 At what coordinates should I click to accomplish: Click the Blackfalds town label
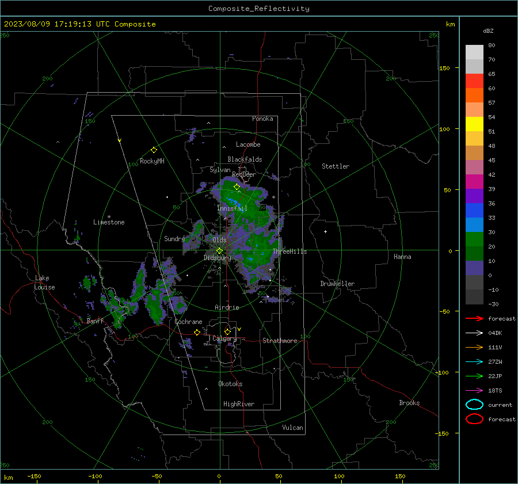click(245, 159)
